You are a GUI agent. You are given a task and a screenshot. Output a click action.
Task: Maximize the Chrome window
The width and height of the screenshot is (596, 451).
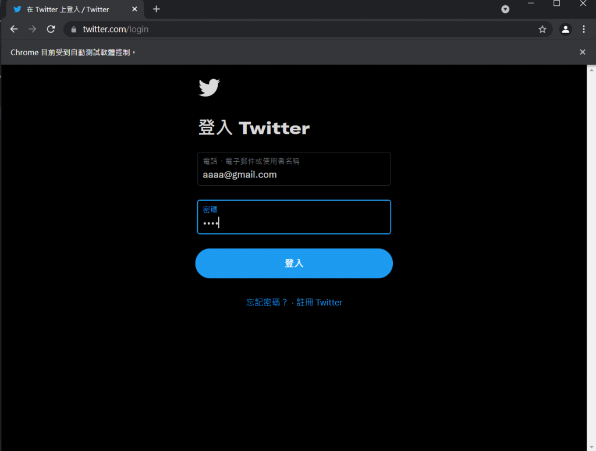[556, 3]
